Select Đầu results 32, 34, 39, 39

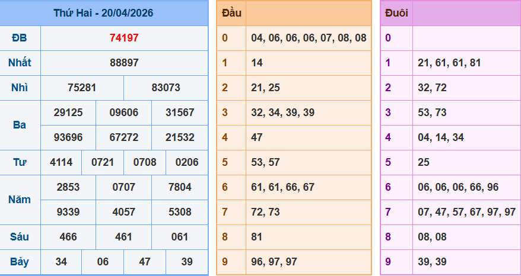tap(282, 113)
